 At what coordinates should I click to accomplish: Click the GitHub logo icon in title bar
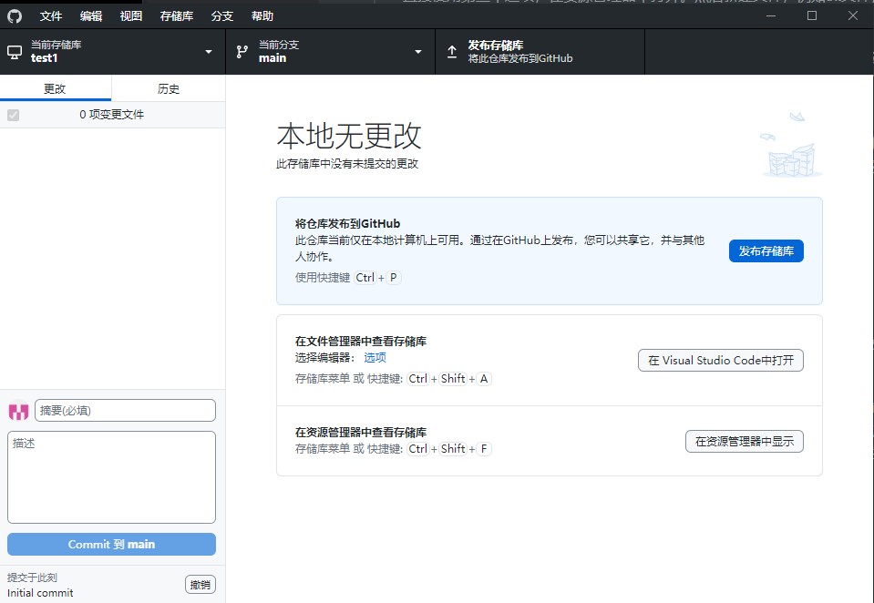pos(15,15)
